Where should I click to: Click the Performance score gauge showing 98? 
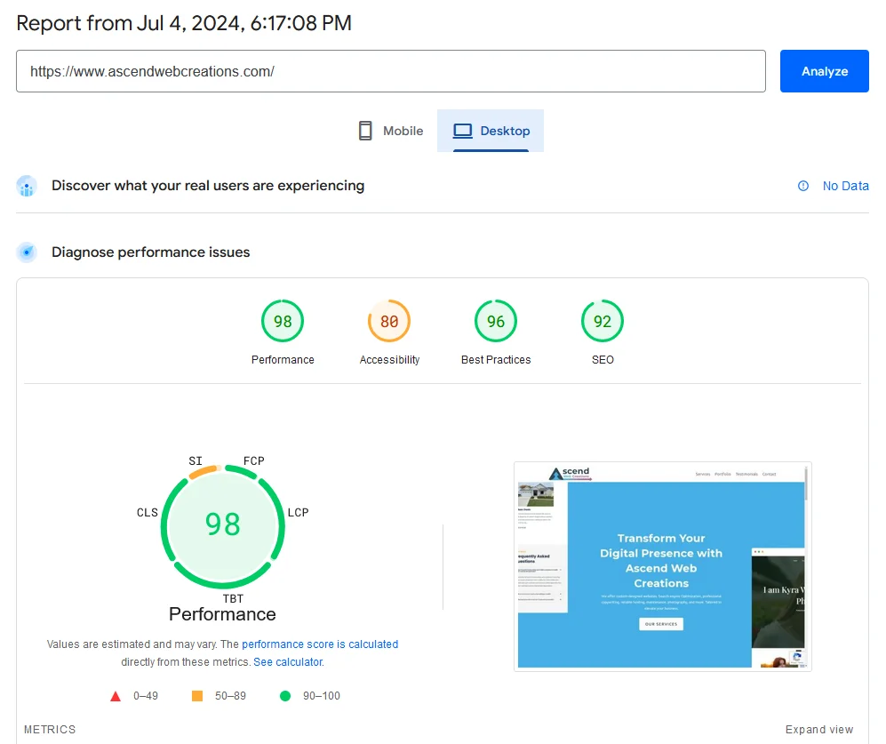[283, 321]
